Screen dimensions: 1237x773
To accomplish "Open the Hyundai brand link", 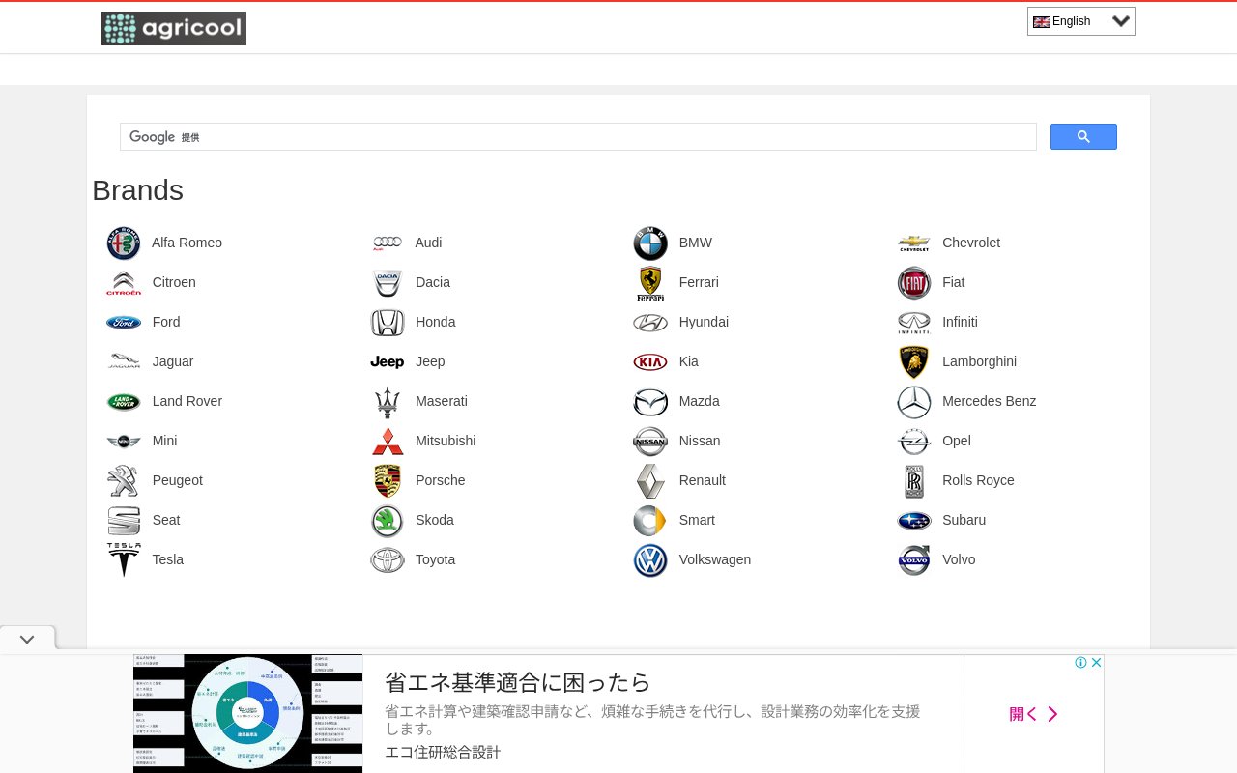I will click(x=704, y=322).
